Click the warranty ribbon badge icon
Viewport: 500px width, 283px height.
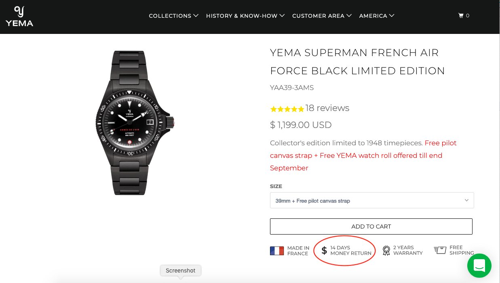386,251
